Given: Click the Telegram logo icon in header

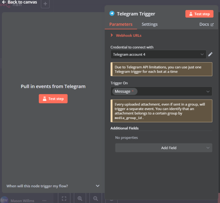Looking at the screenshot, I should 112,13.
